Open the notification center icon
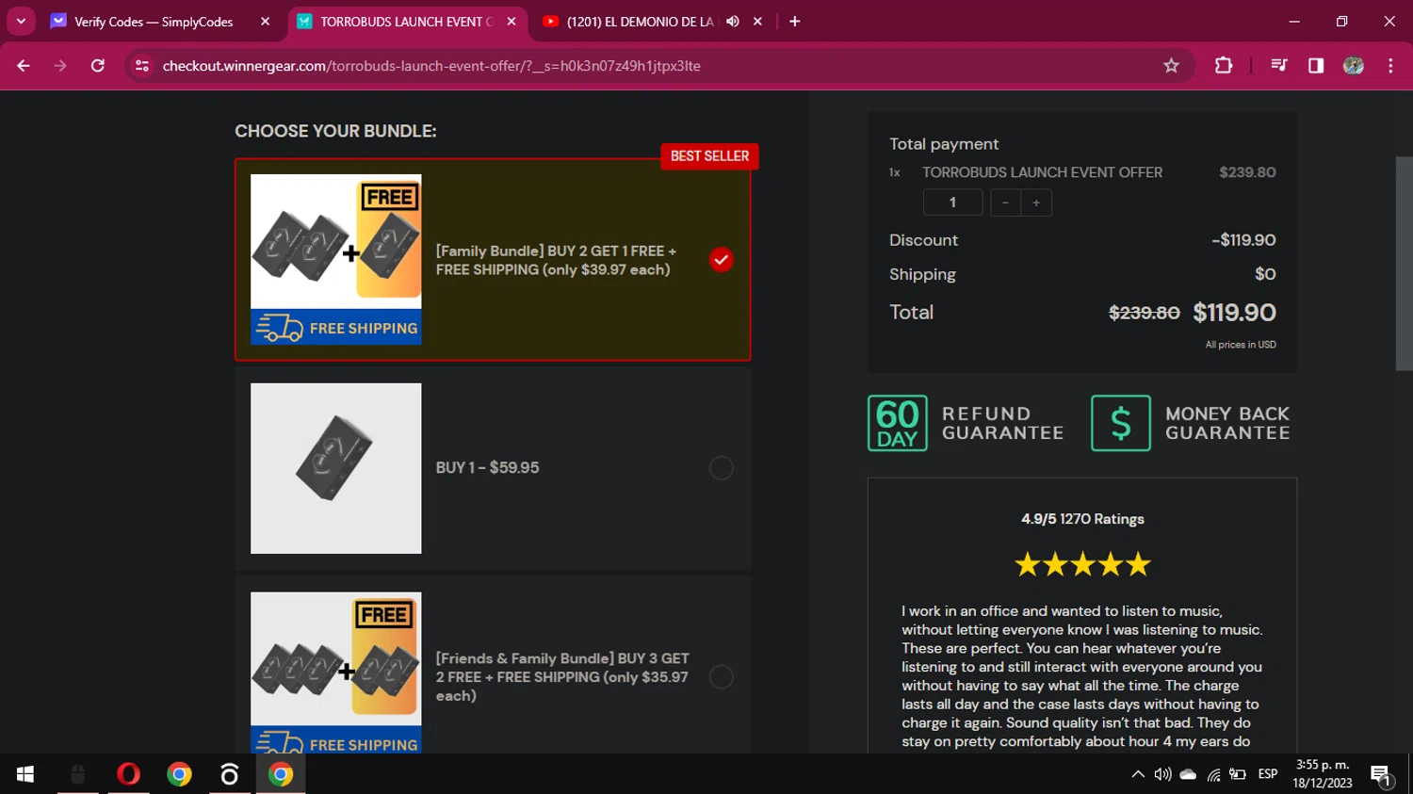The height and width of the screenshot is (794, 1413). click(1381, 775)
